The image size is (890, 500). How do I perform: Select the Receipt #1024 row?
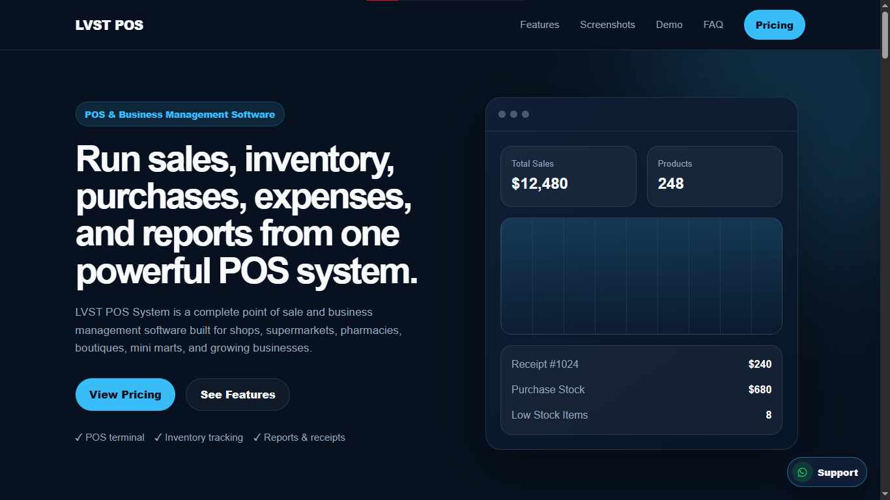(x=641, y=364)
